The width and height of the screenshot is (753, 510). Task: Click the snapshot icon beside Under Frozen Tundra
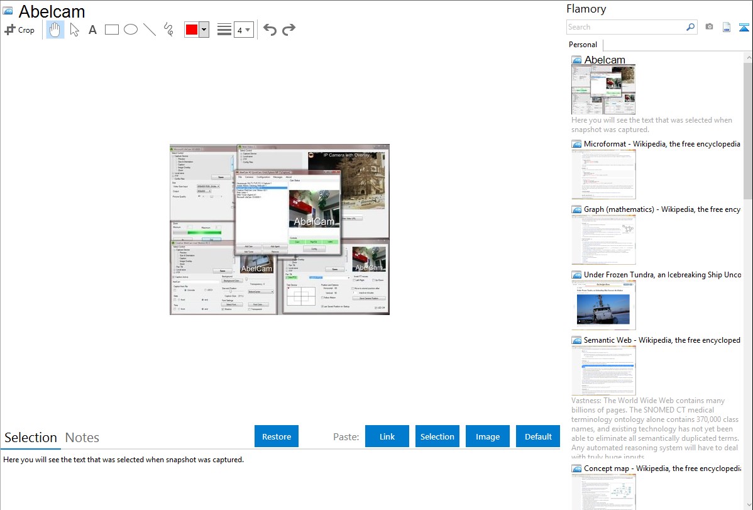pyautogui.click(x=576, y=274)
